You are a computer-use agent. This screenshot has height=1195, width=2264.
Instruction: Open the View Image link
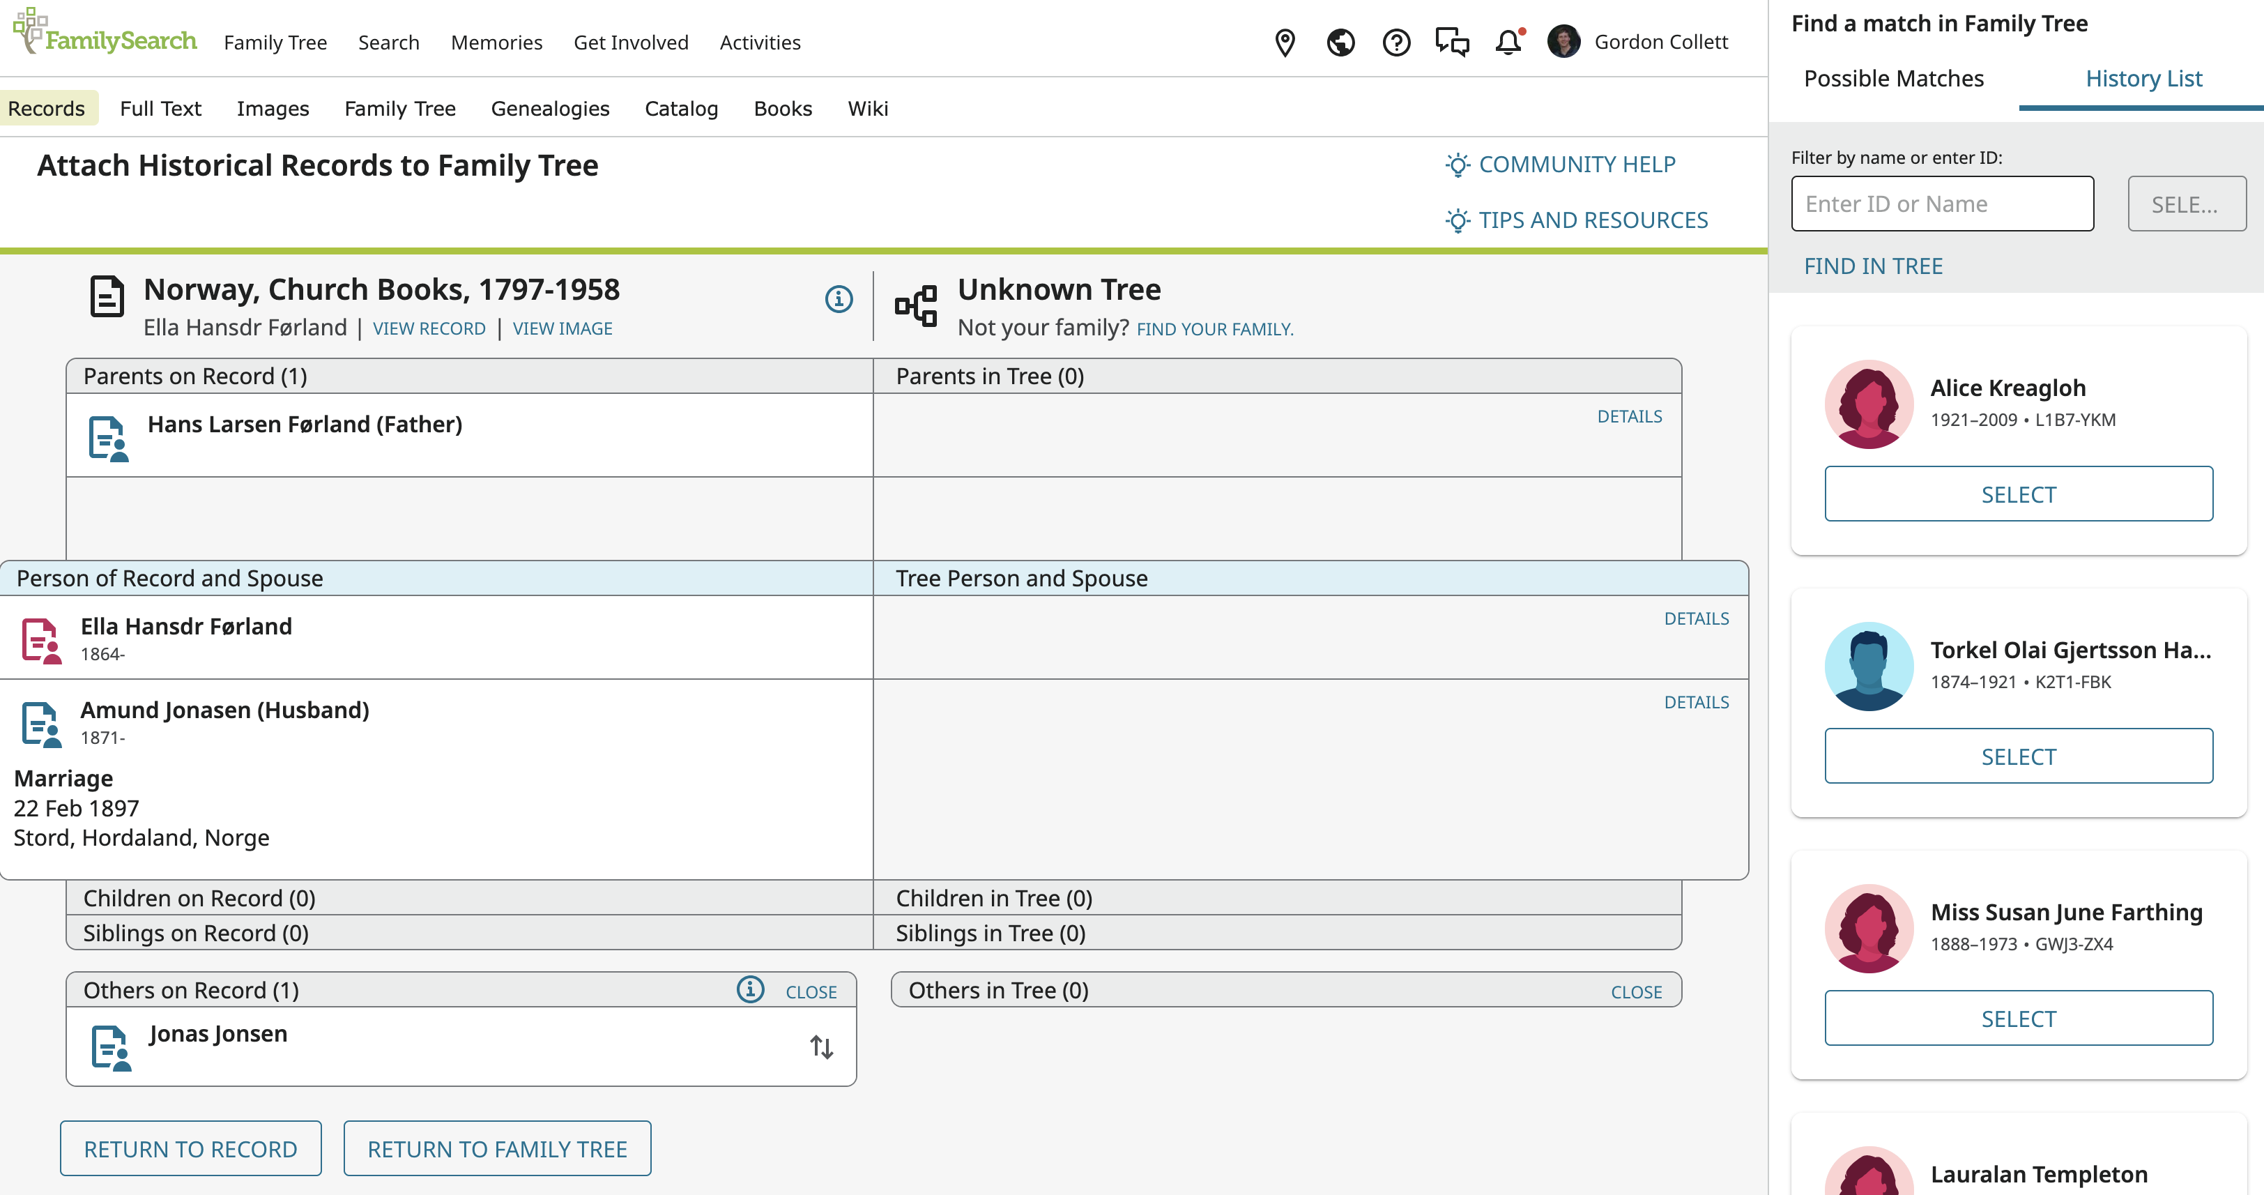point(562,329)
